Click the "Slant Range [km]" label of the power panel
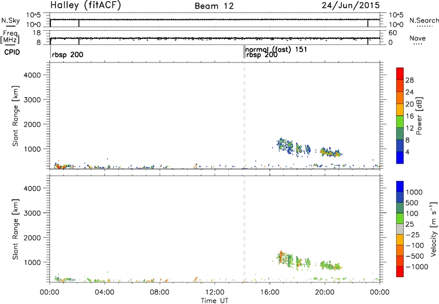The width and height of the screenshot is (439, 304). pyautogui.click(x=15, y=116)
